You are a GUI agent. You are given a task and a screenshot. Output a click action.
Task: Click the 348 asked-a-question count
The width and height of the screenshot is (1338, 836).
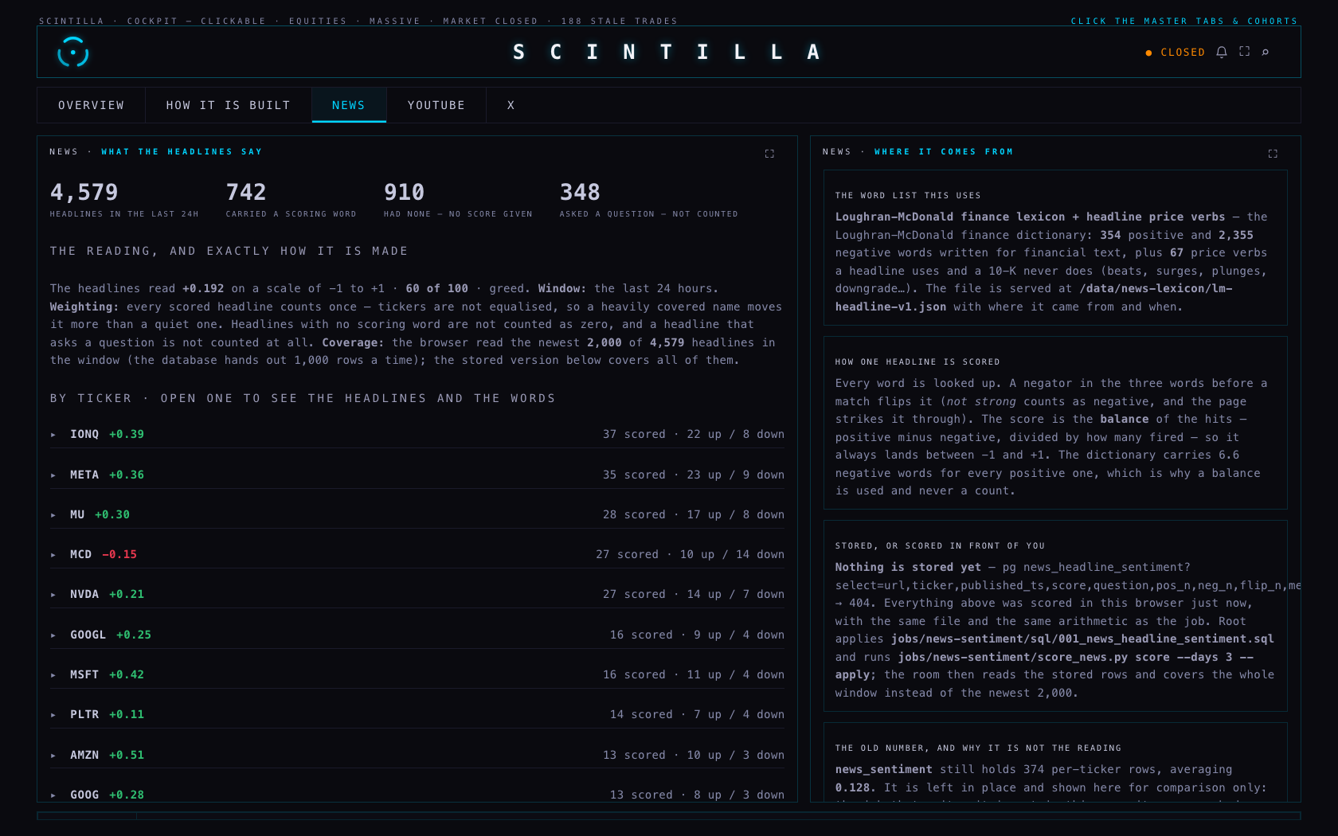point(580,192)
